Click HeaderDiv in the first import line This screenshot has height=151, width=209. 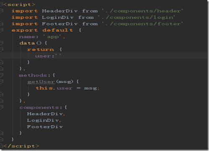click(60, 11)
